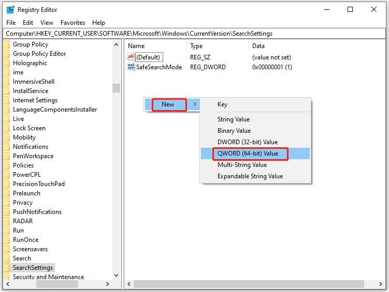Click the 0x00000001 (1) data cell
Image resolution: width=389 pixels, height=292 pixels.
click(x=272, y=67)
